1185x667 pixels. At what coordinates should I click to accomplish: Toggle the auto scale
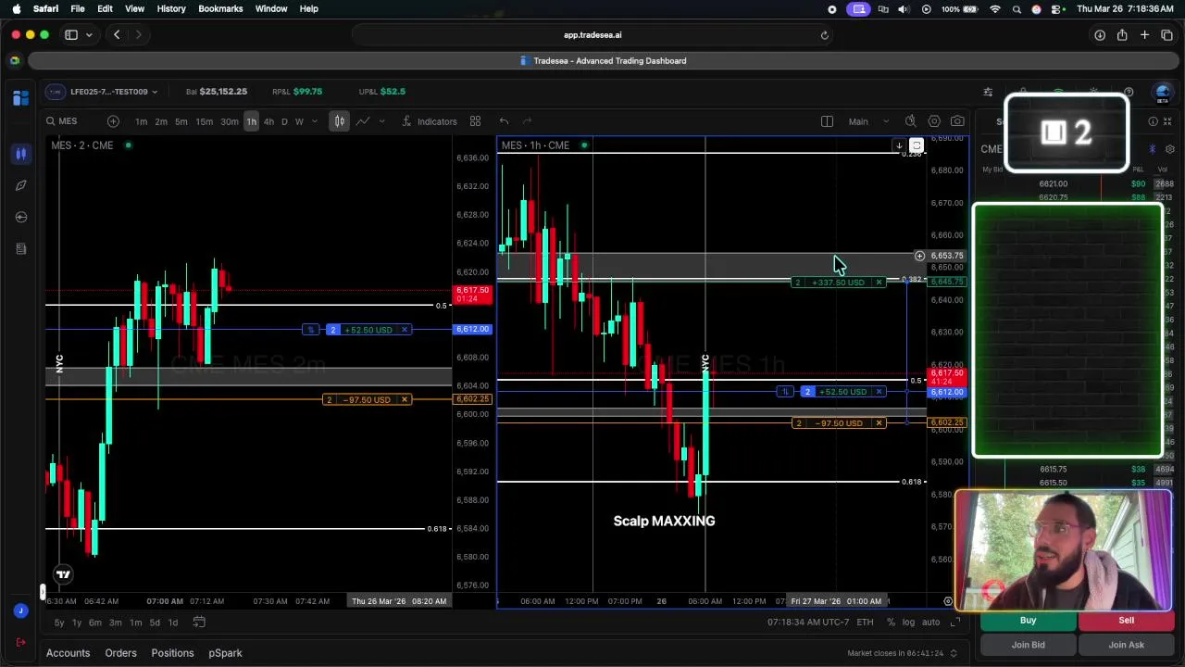pyautogui.click(x=930, y=623)
